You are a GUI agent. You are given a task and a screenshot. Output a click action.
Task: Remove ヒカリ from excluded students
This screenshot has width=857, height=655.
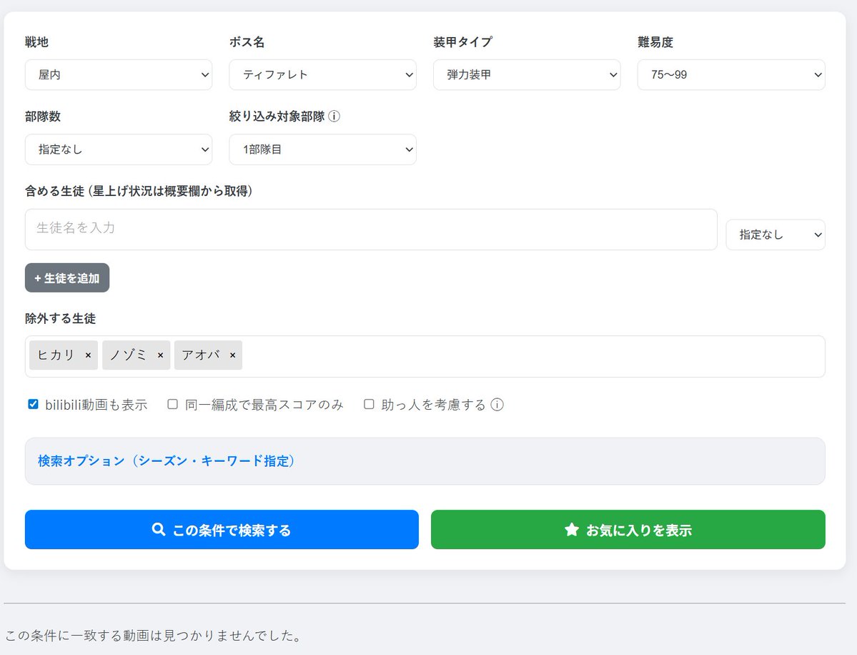(x=89, y=355)
